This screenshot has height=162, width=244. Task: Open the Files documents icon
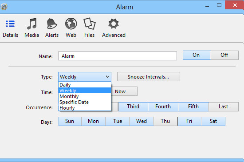(90, 24)
